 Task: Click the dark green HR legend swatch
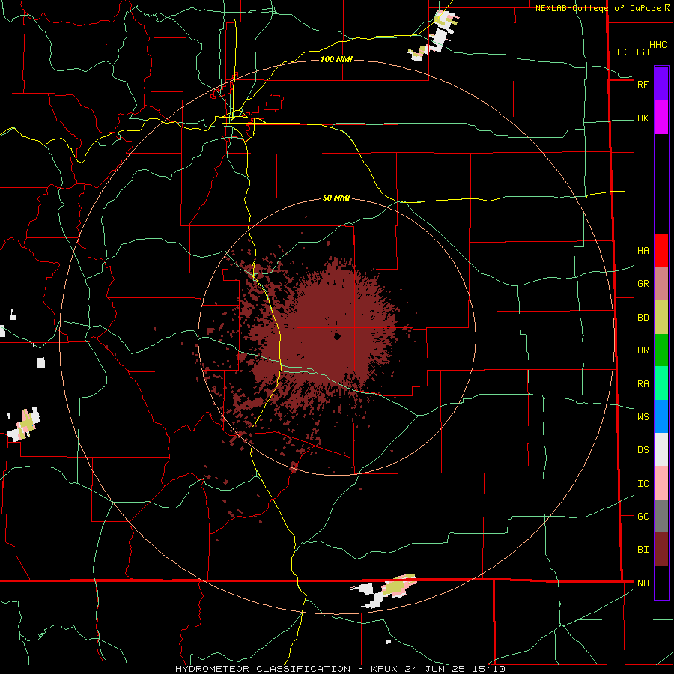661,350
